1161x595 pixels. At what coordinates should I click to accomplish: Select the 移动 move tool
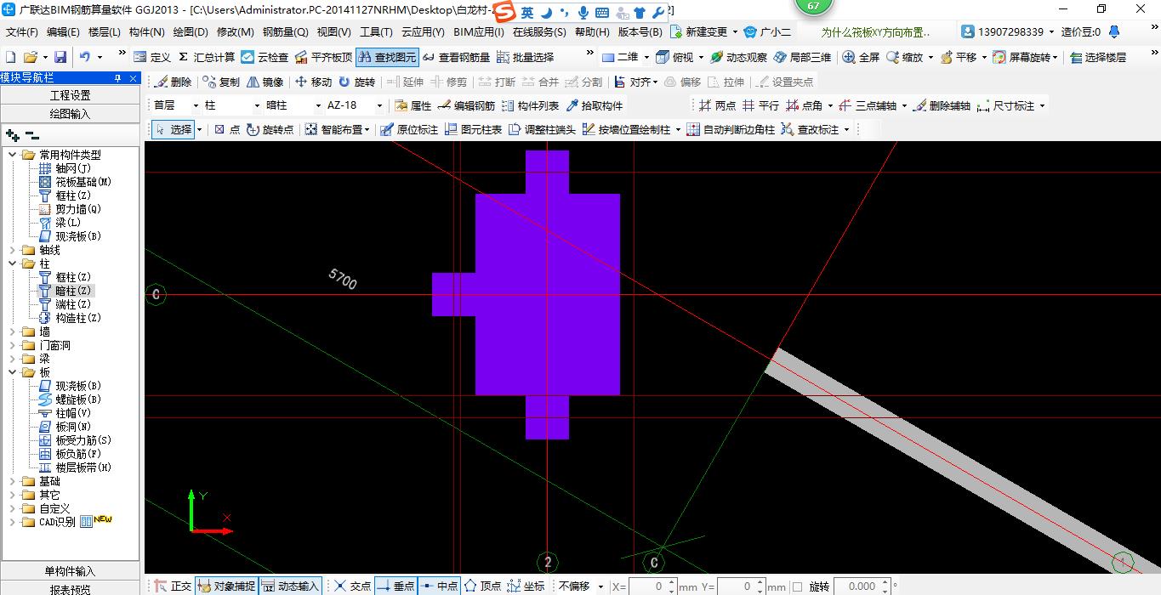(x=313, y=82)
